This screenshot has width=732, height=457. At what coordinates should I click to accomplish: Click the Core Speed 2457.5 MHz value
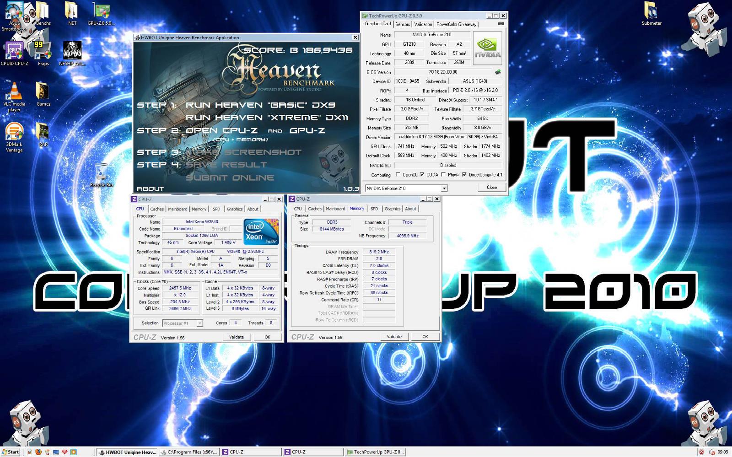(180, 288)
